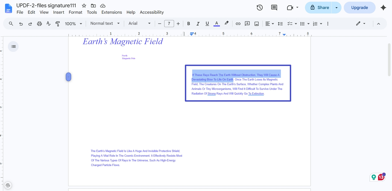Expand the Share options arrow
The image size is (392, 191).
tap(337, 8)
